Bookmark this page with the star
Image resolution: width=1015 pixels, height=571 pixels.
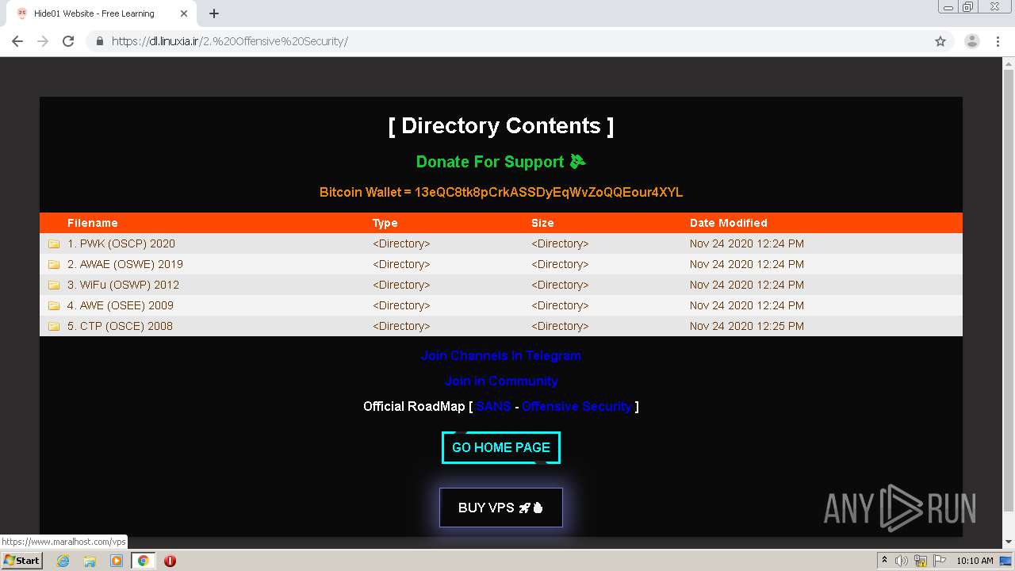940,41
